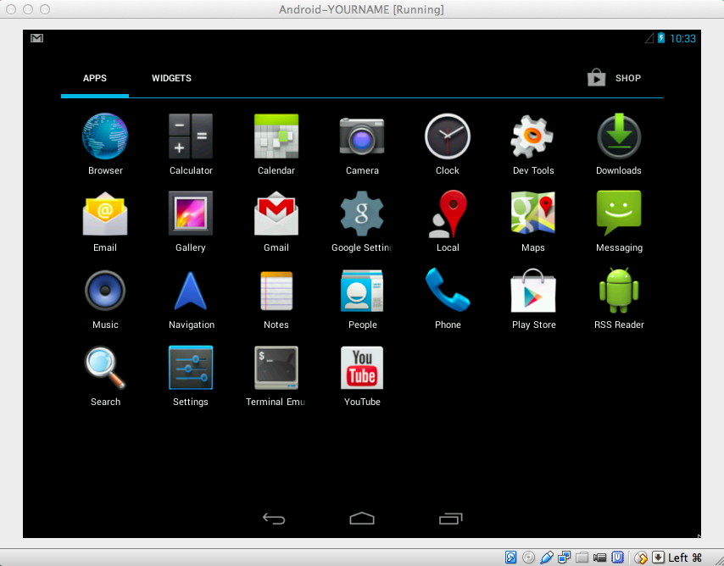Open the Android Settings app
Image resolution: width=724 pixels, height=566 pixels.
191,376
